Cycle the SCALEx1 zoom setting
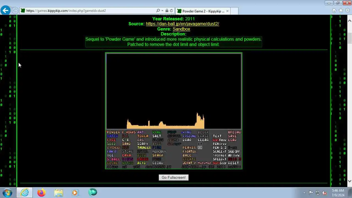This screenshot has height=198, width=352. pyautogui.click(x=219, y=152)
